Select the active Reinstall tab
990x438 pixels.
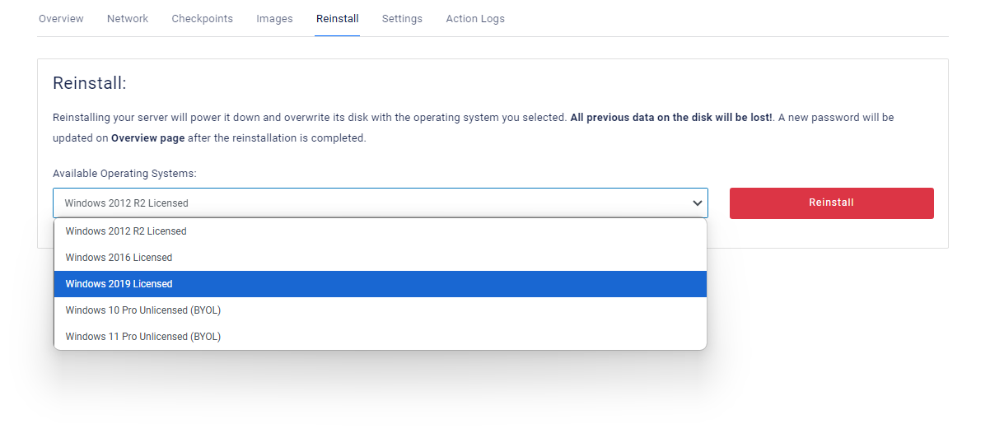click(337, 19)
